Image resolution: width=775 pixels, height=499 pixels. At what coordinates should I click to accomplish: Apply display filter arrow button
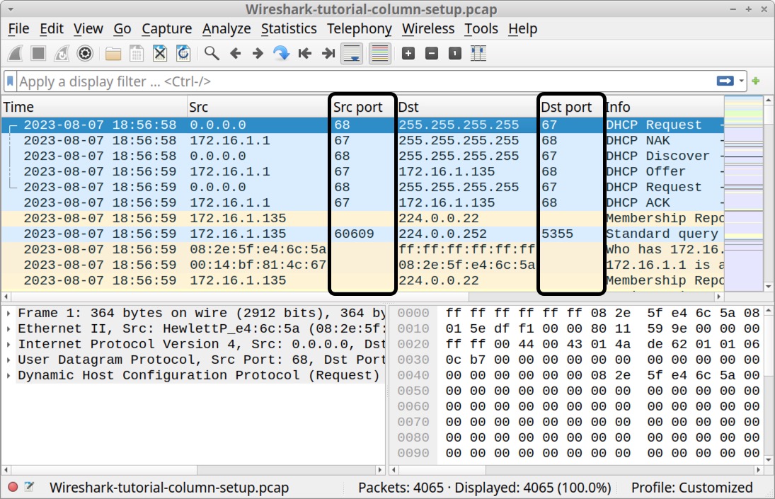point(725,81)
